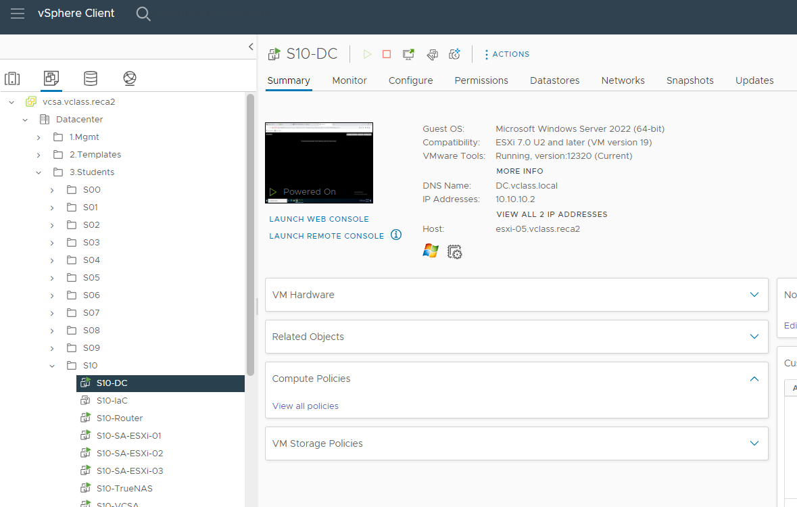Take a snapshot from toolbar icon
797x507 pixels.
pos(454,54)
